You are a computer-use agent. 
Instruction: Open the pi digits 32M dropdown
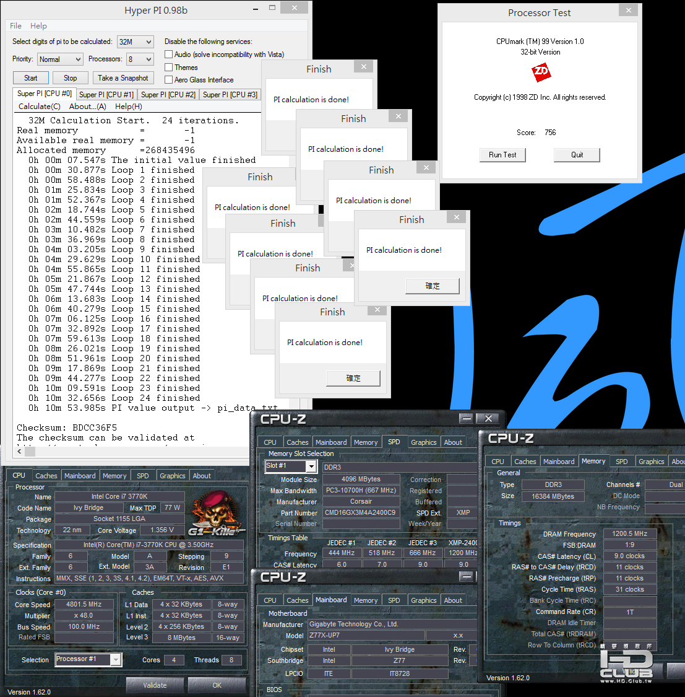136,42
